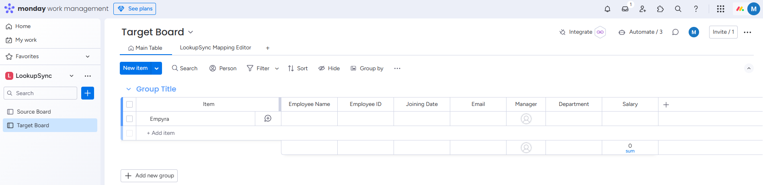The width and height of the screenshot is (763, 185).
Task: Click the Salary column header
Action: click(630, 104)
